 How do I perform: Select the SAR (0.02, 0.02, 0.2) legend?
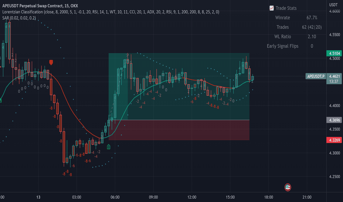click(19, 18)
